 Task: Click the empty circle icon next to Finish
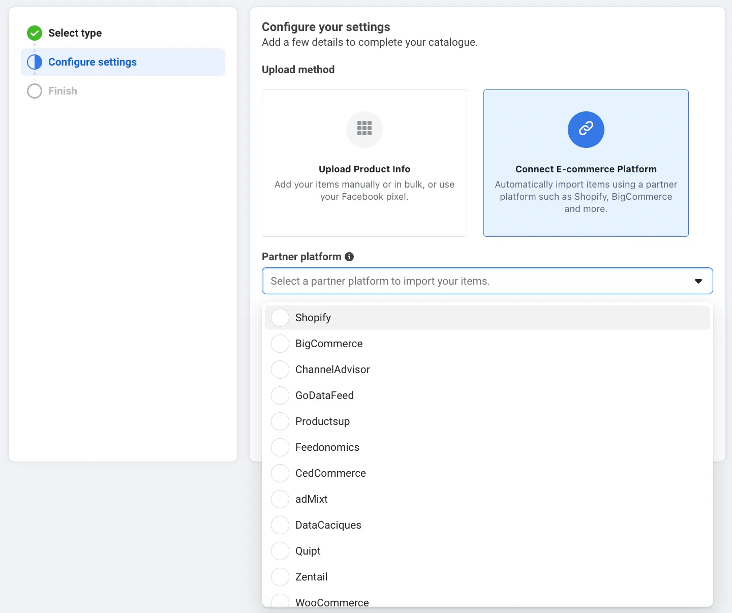35,91
